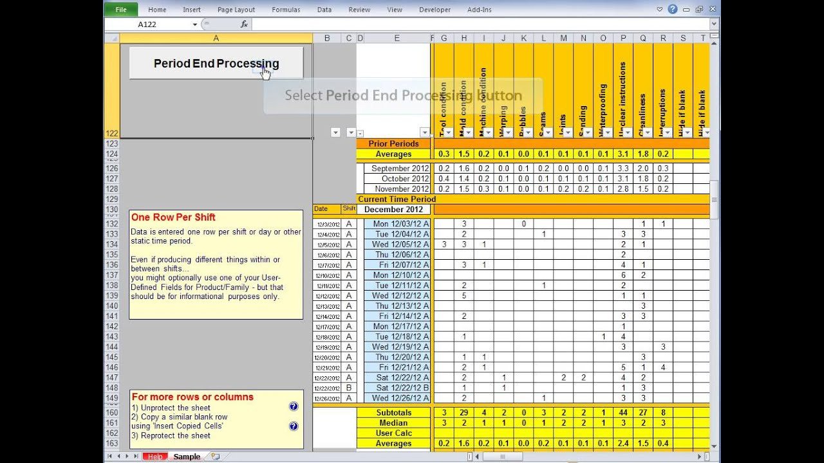This screenshot has width=824, height=463.
Task: Select column E header
Action: [397, 38]
